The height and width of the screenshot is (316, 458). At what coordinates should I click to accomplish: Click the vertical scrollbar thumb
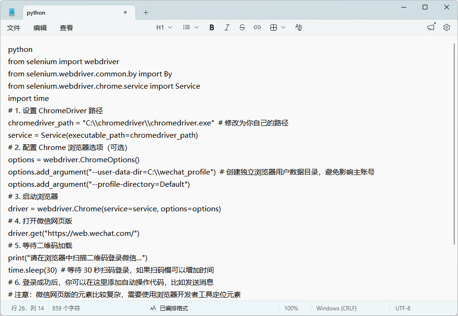[454, 144]
